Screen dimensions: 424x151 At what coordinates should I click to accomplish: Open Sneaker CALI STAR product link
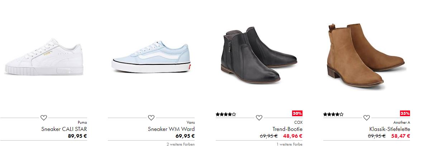64,129
